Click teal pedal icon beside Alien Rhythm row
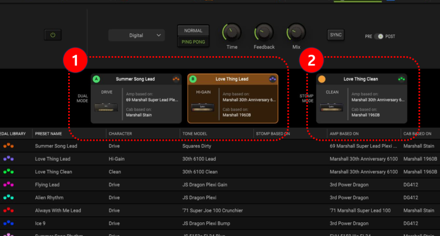The height and width of the screenshot is (236, 440). coord(9,197)
